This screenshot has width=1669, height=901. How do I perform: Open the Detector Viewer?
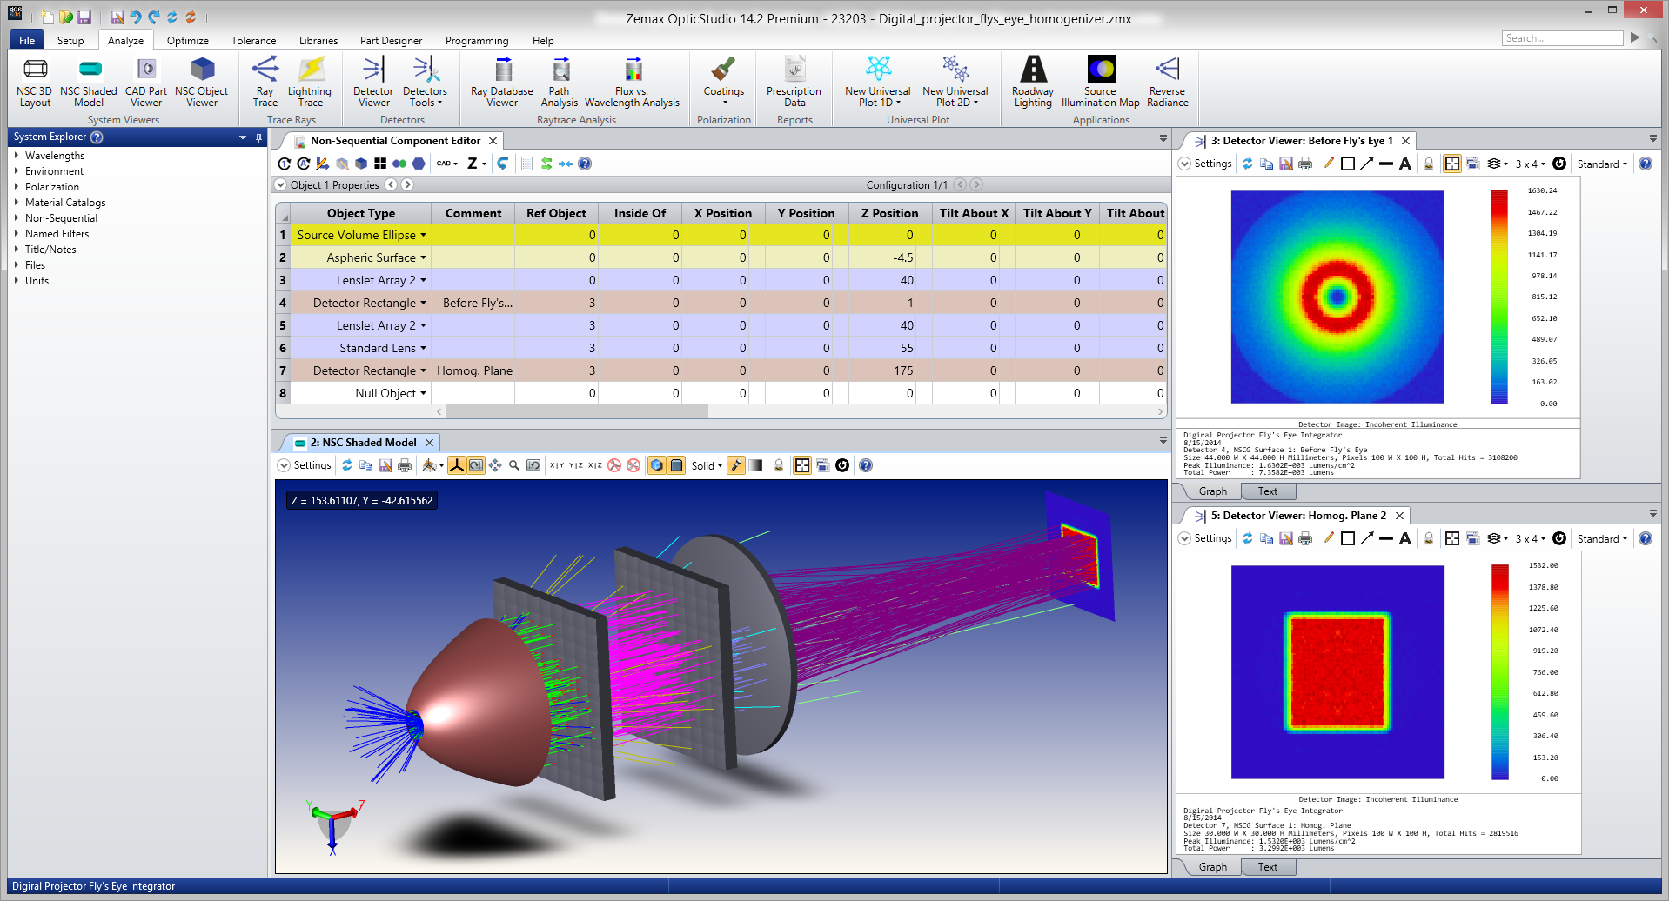tap(372, 83)
